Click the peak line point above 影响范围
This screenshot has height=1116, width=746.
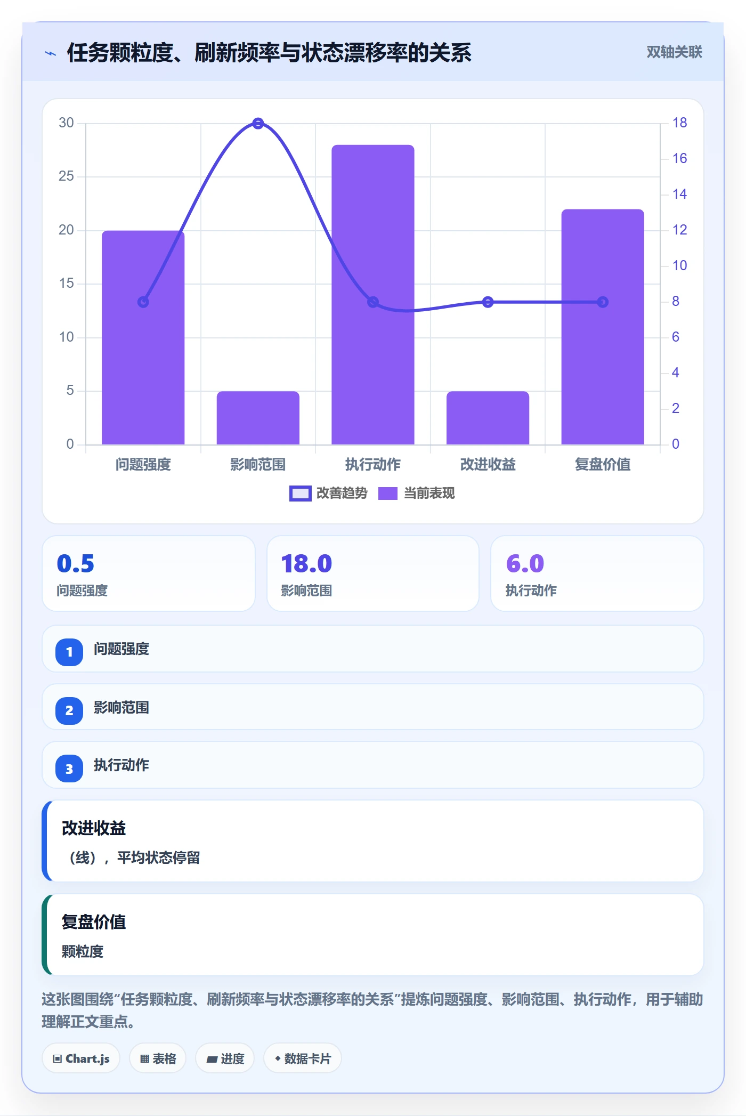pyautogui.click(x=258, y=124)
